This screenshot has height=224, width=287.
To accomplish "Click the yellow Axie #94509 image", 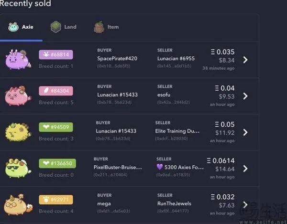I will [19, 132].
